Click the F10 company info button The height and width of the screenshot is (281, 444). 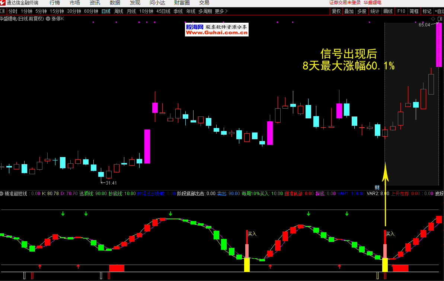click(x=401, y=11)
